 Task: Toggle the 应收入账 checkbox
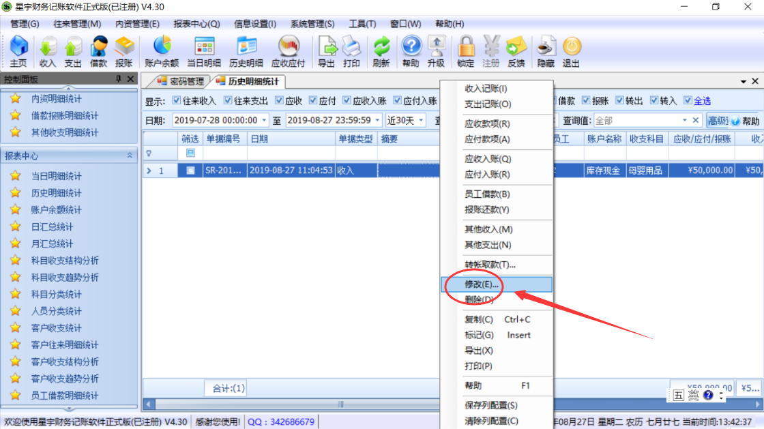[x=347, y=100]
